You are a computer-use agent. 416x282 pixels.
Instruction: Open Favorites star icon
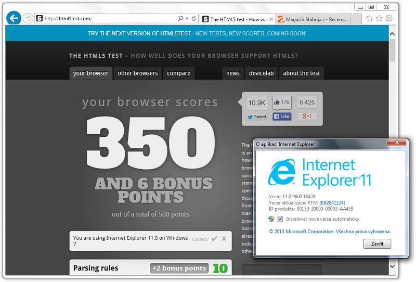379,18
